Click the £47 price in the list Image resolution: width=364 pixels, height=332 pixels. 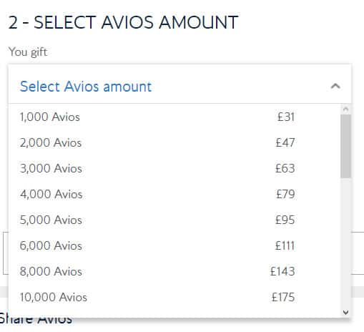(285, 142)
